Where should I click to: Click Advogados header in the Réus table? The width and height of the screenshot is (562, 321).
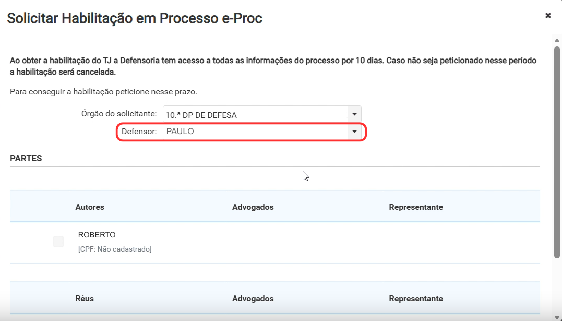tap(253, 299)
